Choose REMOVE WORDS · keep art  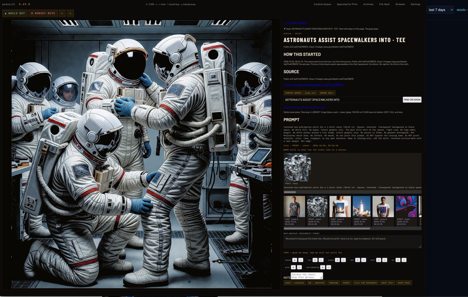(300, 93)
